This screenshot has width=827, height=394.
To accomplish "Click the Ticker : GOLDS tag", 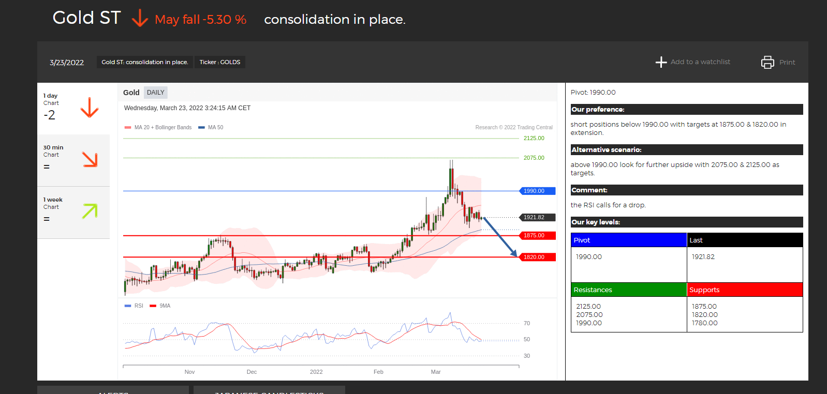I will pyautogui.click(x=220, y=62).
